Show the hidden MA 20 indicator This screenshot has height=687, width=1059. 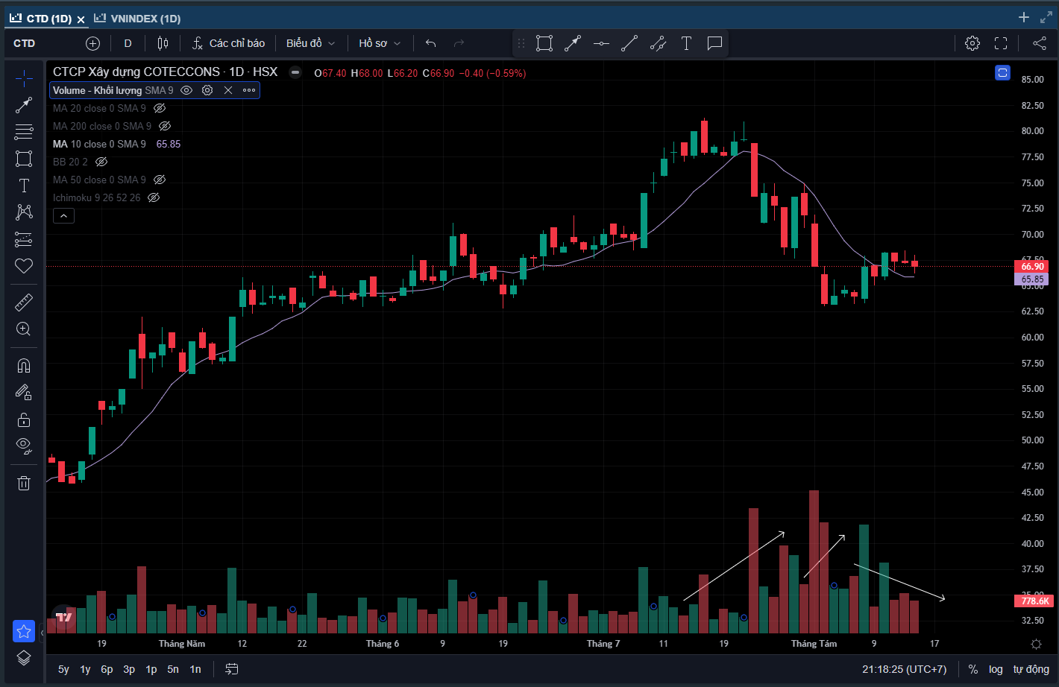(160, 108)
